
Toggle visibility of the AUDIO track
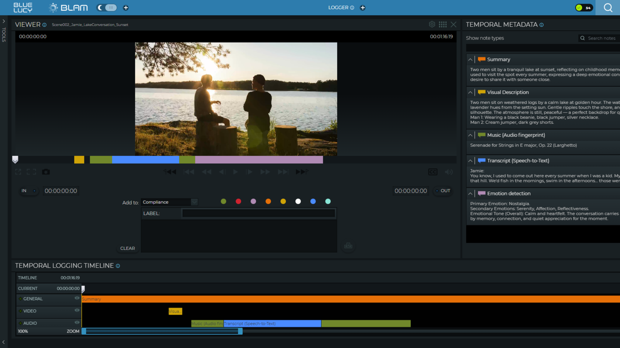(x=77, y=323)
